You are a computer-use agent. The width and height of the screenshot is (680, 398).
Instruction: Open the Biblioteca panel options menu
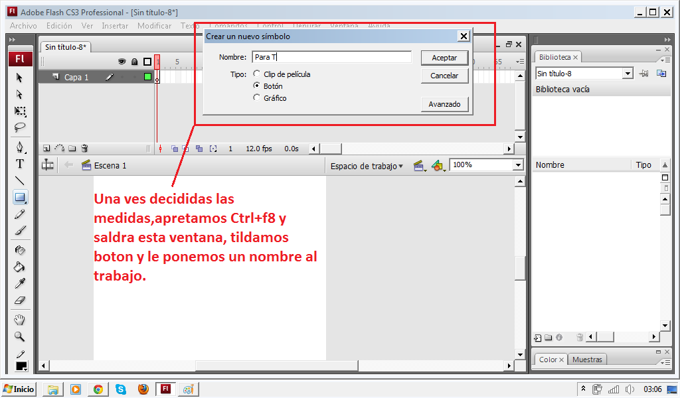[x=665, y=60]
